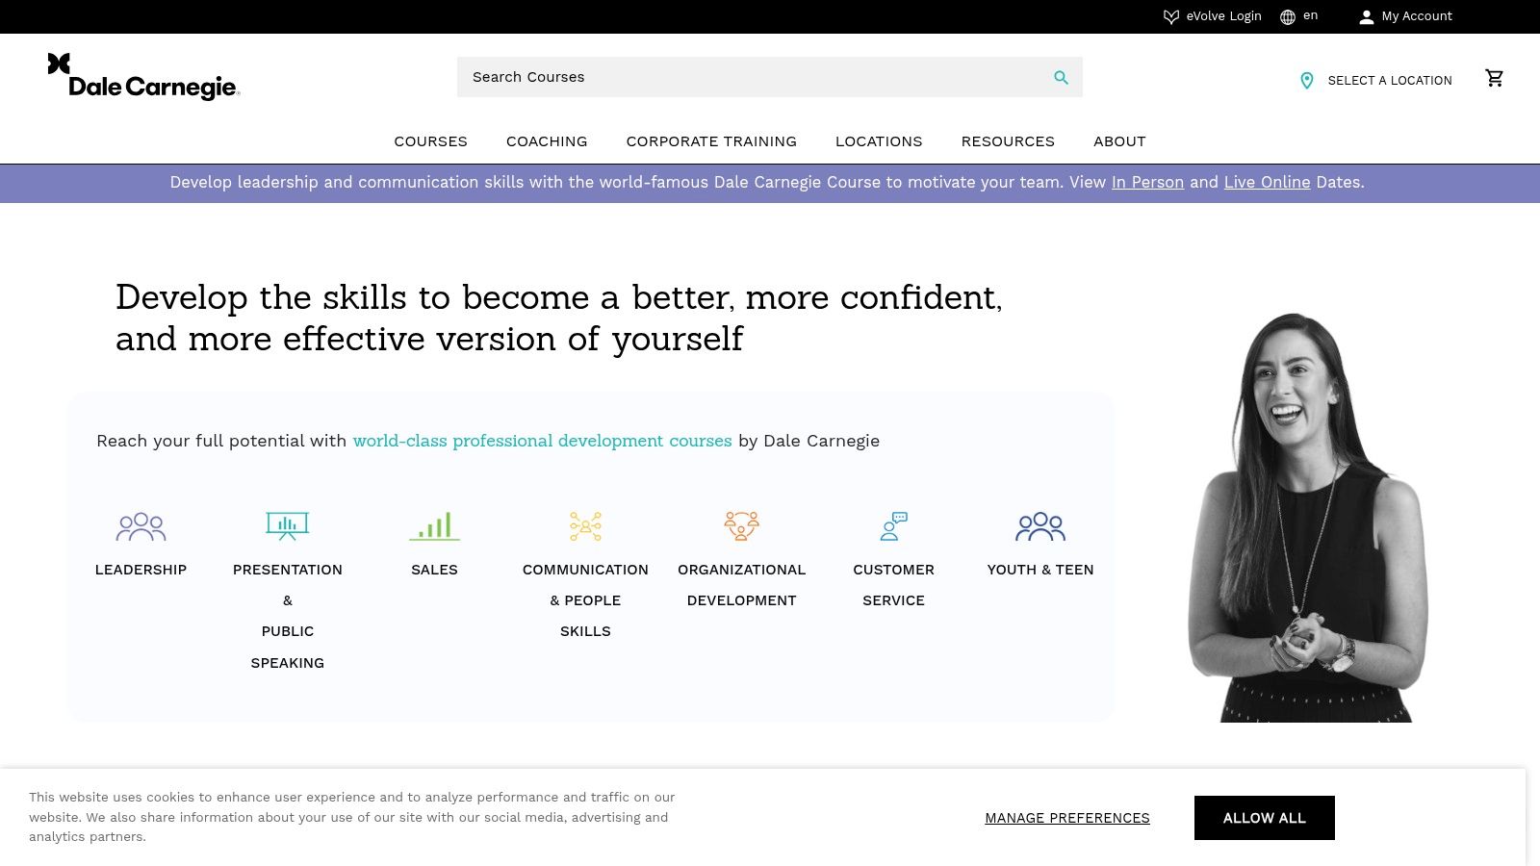Image resolution: width=1540 pixels, height=866 pixels.
Task: Click the green Sales bar-chart icon
Action: [434, 525]
